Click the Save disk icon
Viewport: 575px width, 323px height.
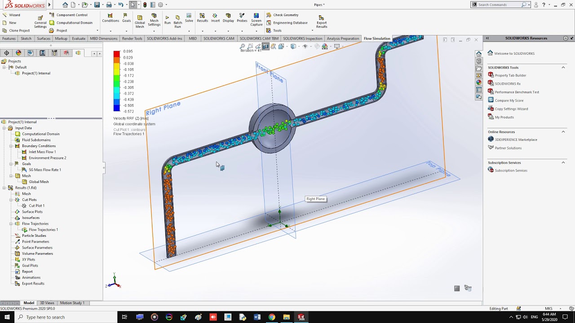click(x=97, y=4)
